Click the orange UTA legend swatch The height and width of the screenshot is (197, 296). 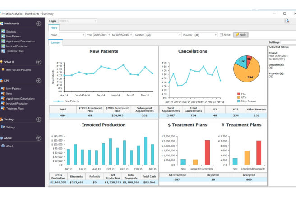238,97
